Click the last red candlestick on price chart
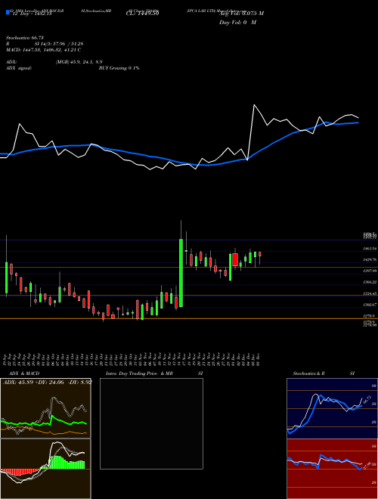378x499 pixels. (260, 254)
